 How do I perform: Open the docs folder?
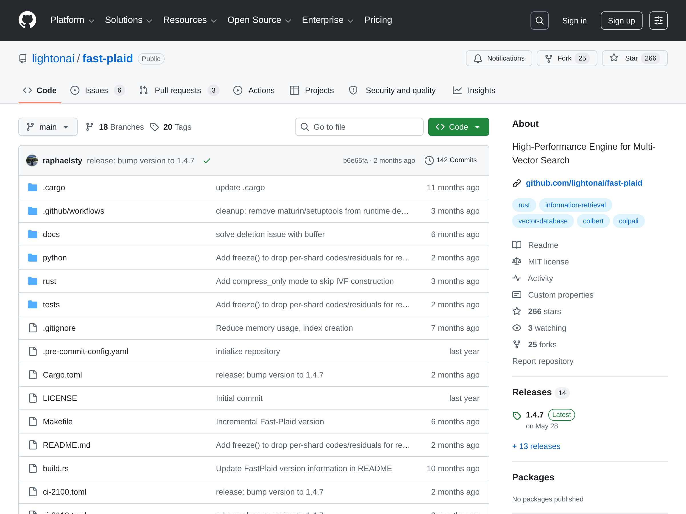51,234
